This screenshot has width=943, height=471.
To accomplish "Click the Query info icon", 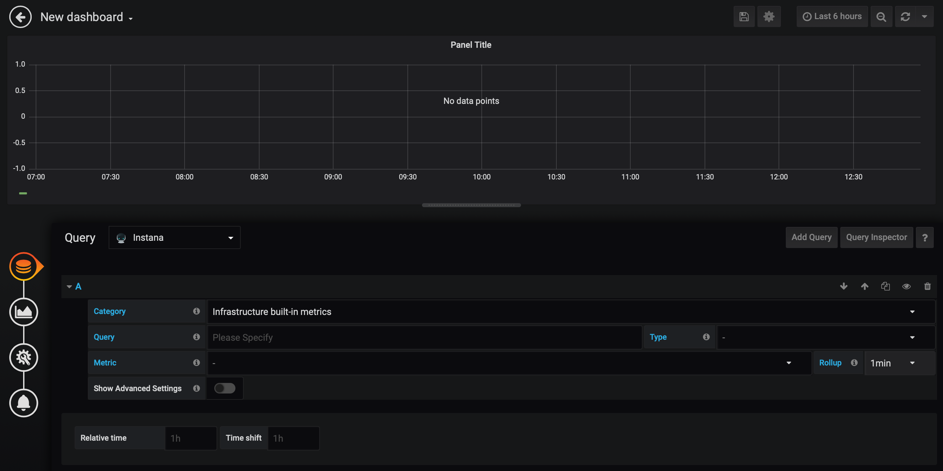I will click(x=196, y=337).
